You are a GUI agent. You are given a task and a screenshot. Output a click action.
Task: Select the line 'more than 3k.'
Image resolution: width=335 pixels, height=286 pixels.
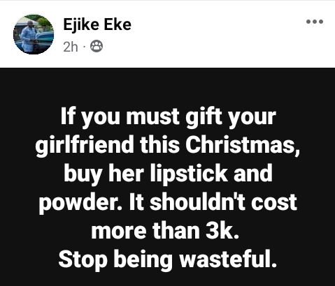165,231
